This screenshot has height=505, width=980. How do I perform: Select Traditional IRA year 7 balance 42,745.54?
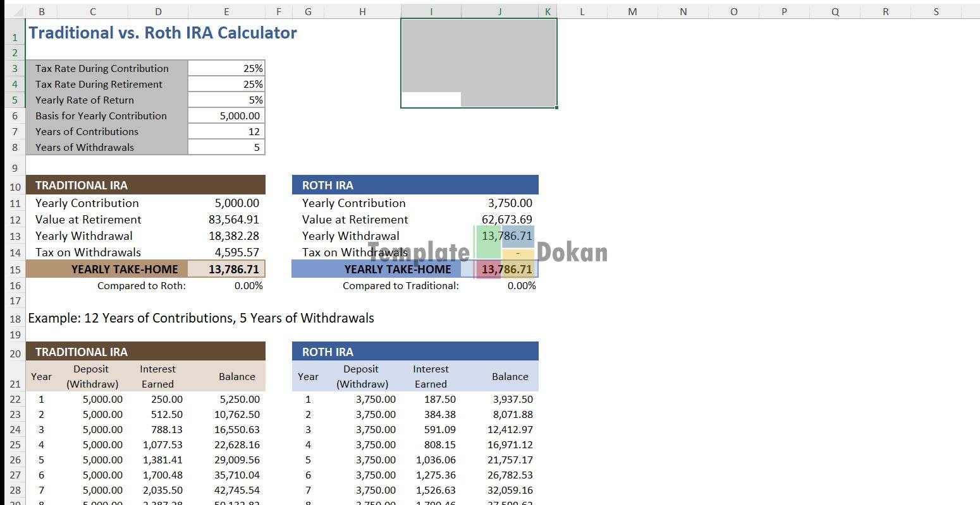pyautogui.click(x=236, y=490)
